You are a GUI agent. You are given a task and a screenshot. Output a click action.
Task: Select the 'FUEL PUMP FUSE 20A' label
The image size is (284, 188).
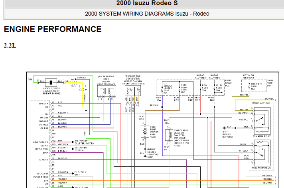point(184,88)
